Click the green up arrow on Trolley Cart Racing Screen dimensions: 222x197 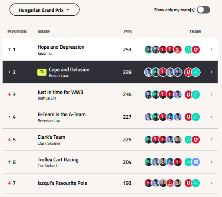tap(10, 162)
